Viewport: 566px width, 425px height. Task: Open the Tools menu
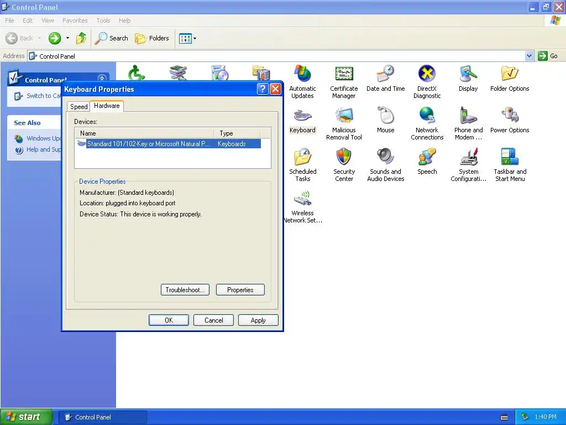click(x=103, y=20)
